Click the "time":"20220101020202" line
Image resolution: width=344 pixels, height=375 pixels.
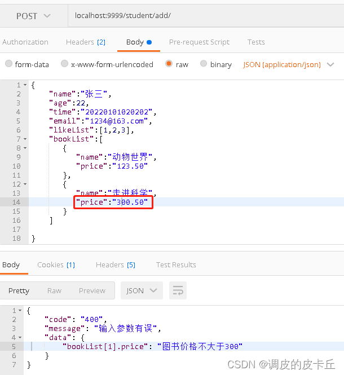pos(103,112)
